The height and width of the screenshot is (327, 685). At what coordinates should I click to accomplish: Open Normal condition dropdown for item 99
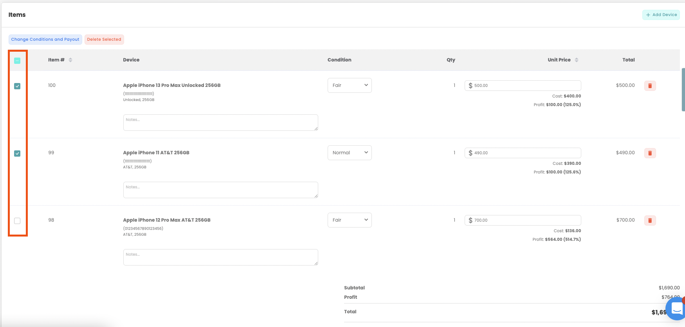point(350,153)
